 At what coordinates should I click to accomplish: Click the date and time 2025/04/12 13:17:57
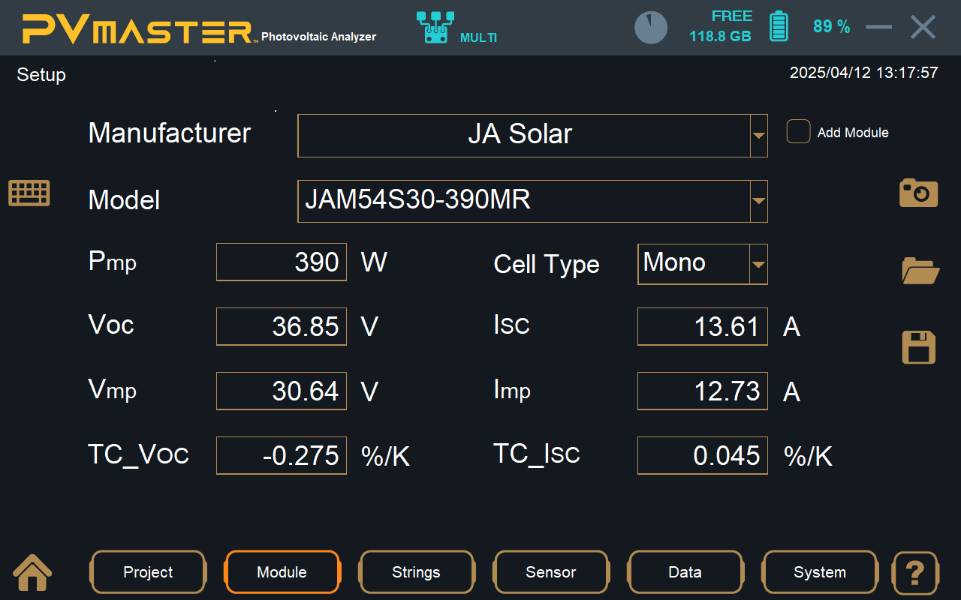pos(864,73)
